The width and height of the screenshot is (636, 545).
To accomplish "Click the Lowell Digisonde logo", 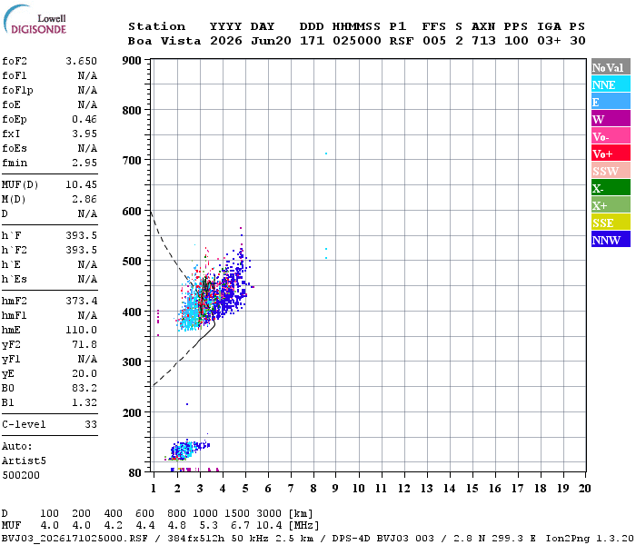I will 35,19.
